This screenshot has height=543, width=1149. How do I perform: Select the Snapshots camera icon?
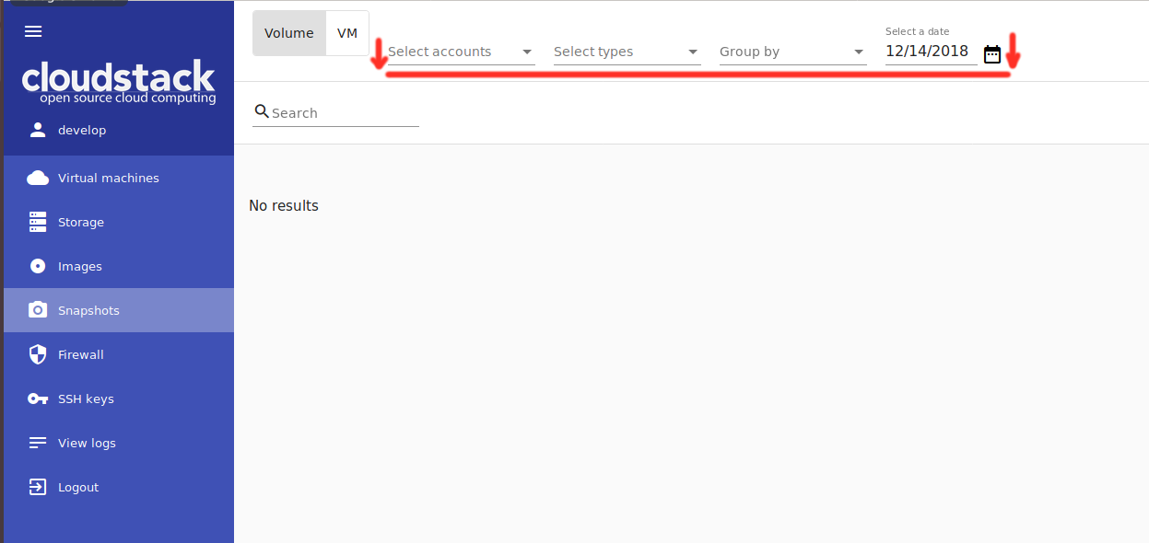point(38,309)
